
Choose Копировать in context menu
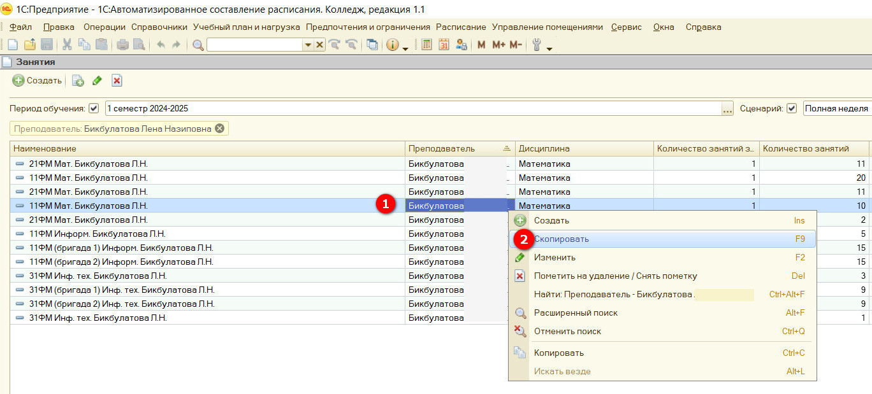click(x=662, y=353)
